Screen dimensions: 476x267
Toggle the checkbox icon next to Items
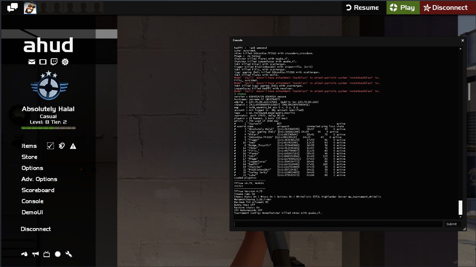click(x=50, y=146)
